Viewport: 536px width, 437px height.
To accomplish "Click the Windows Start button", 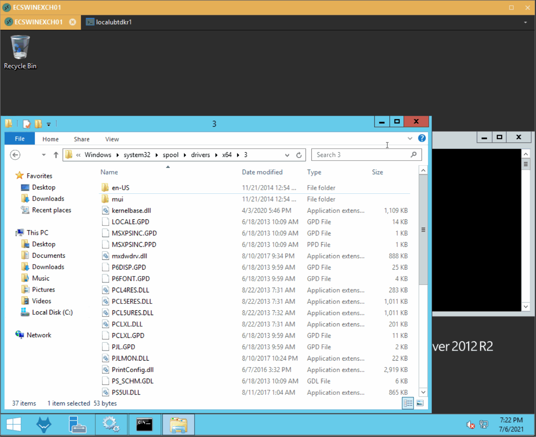I will click(14, 424).
